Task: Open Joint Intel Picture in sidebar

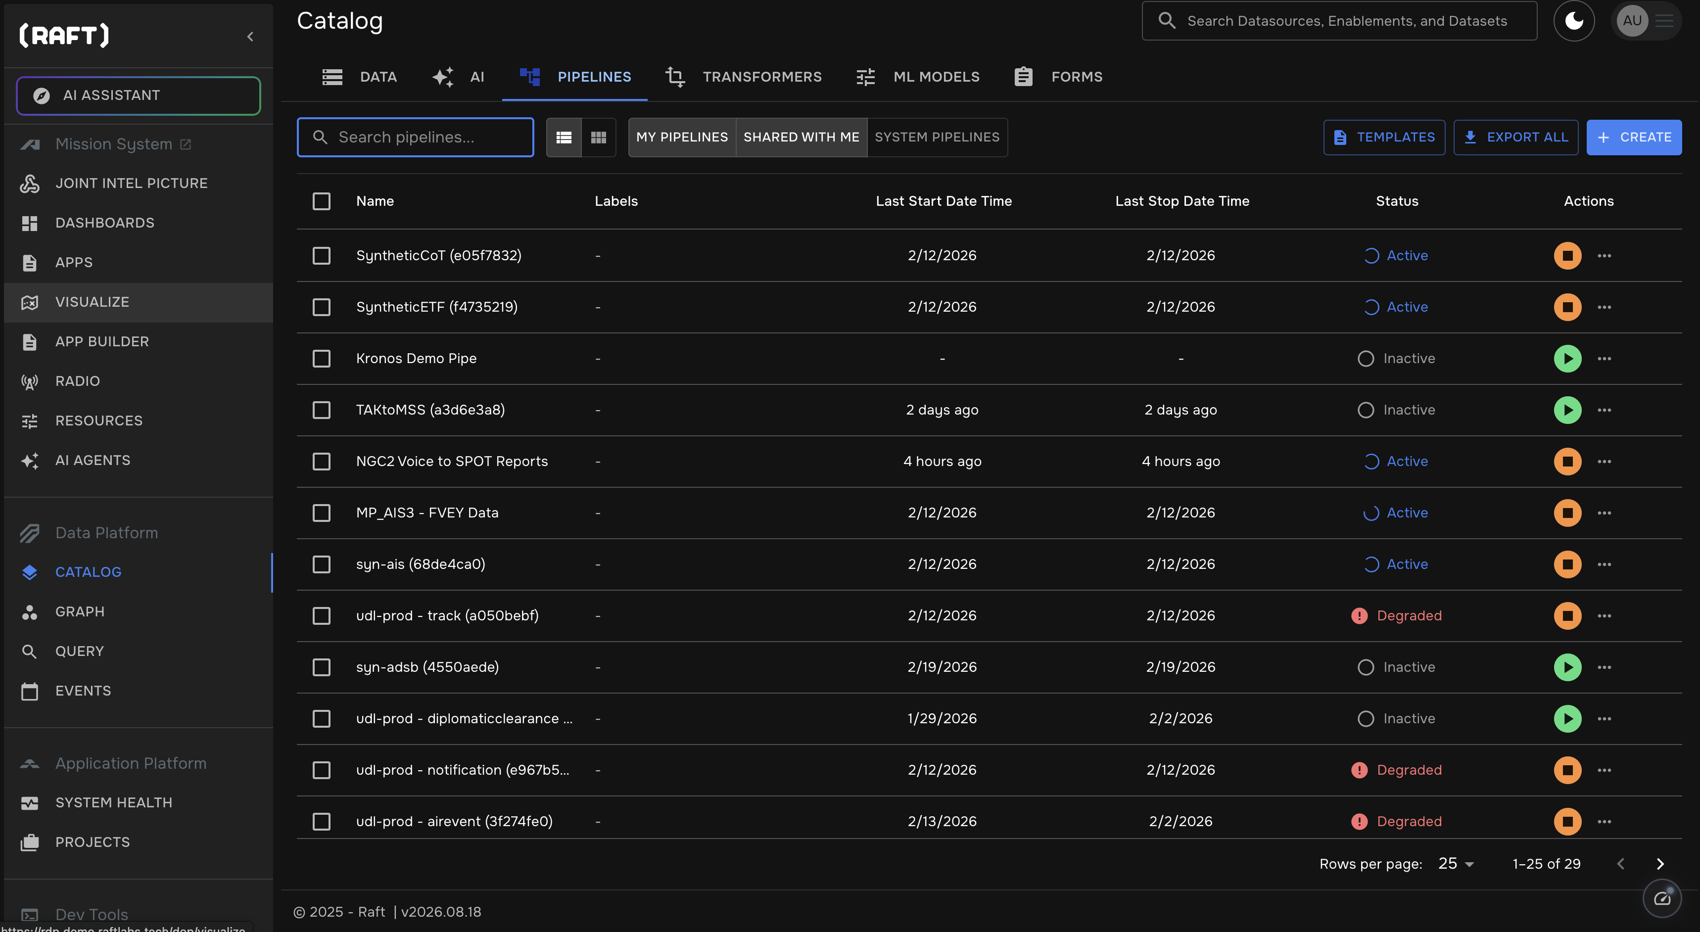Action: tap(139, 184)
